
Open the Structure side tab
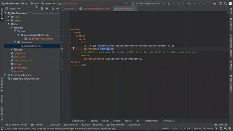tap(2, 114)
